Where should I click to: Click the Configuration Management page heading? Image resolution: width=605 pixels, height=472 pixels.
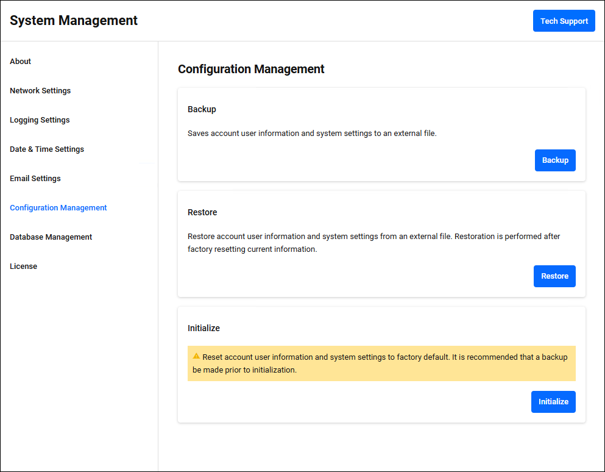[x=251, y=70]
